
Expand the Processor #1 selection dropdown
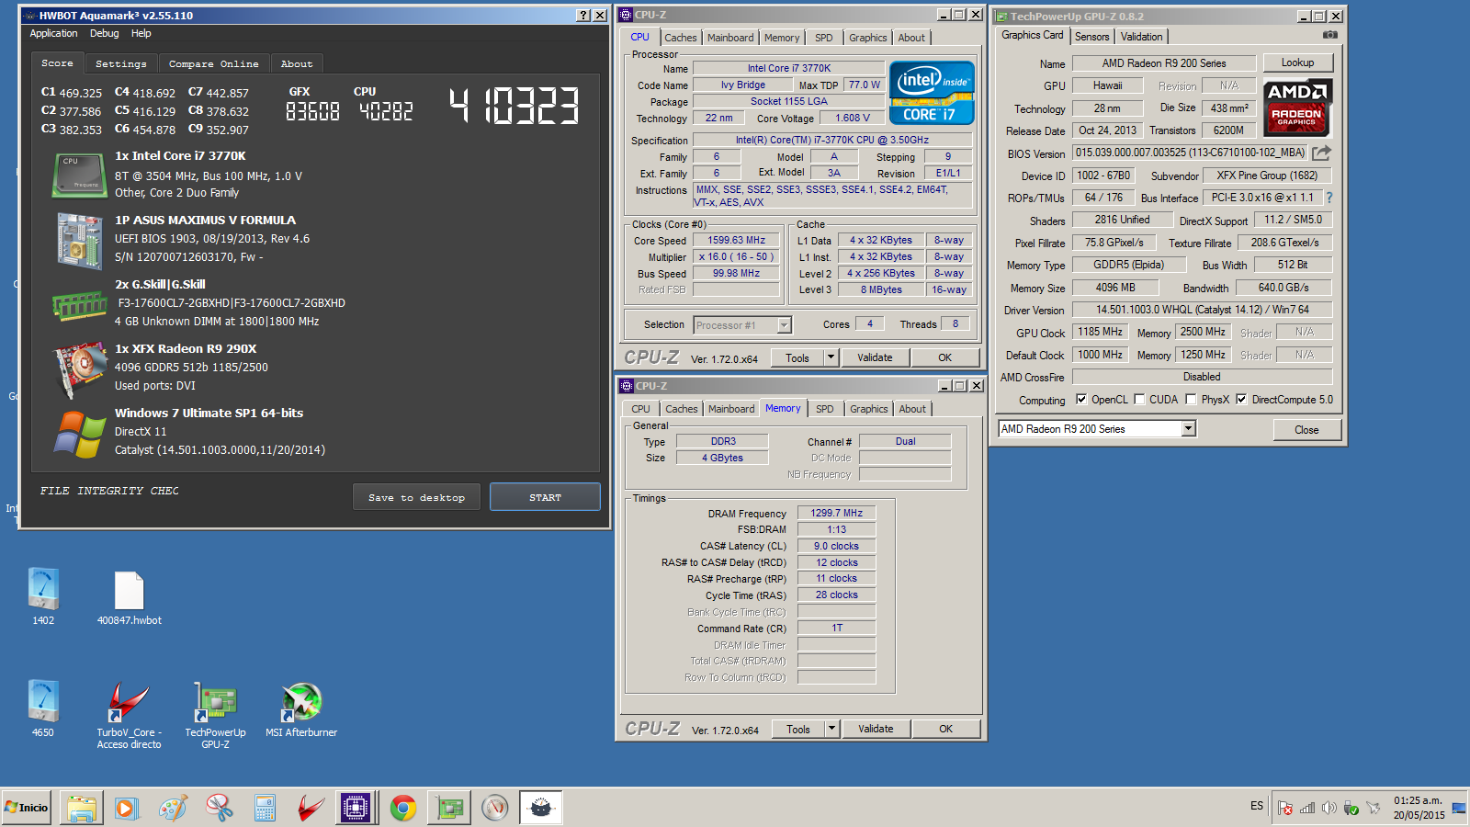click(x=784, y=325)
